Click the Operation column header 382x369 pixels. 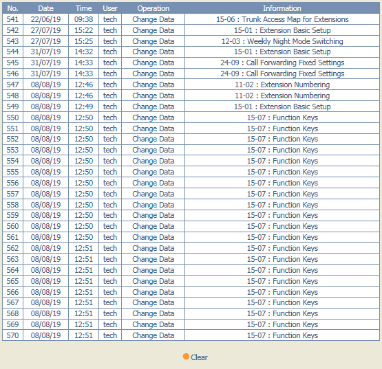(153, 8)
